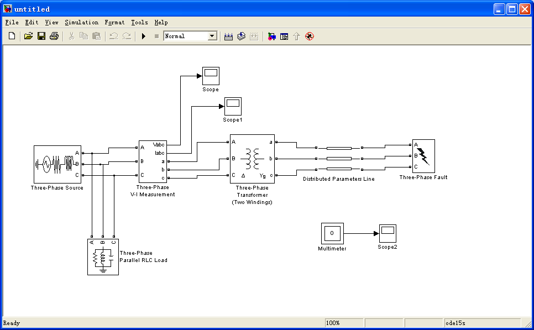Click the Help menu
Image resolution: width=534 pixels, height=330 pixels.
[161, 23]
